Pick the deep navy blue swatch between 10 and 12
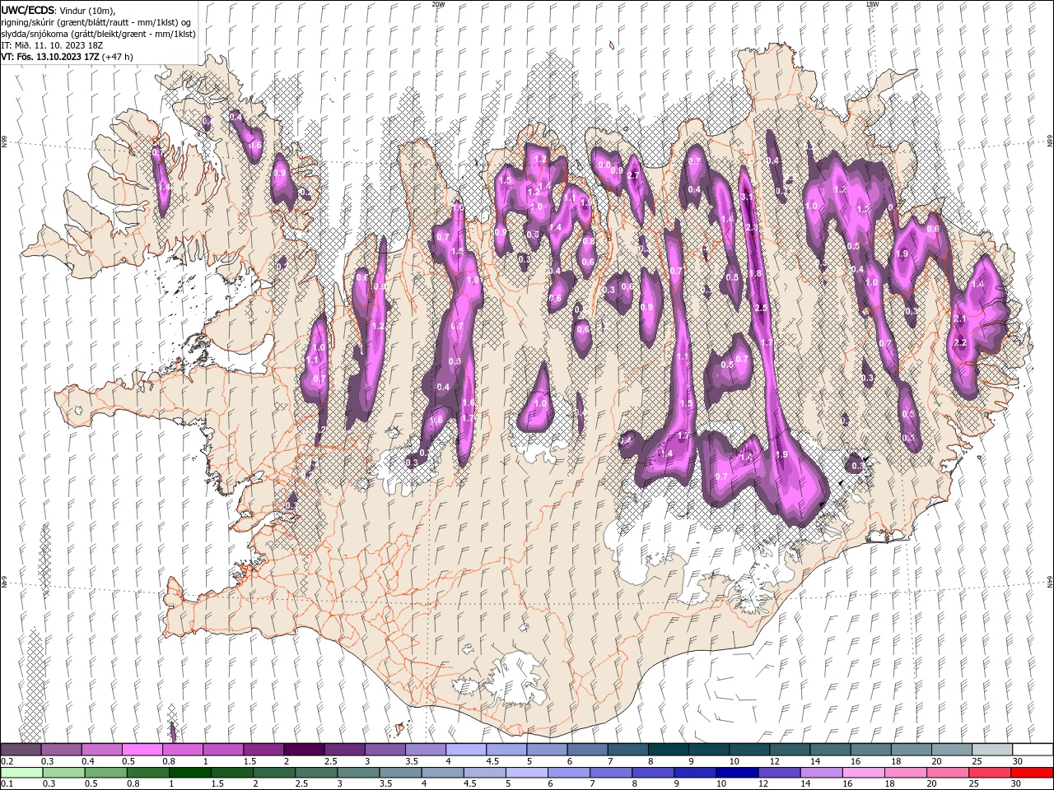The width and height of the screenshot is (1054, 790). coord(737,773)
